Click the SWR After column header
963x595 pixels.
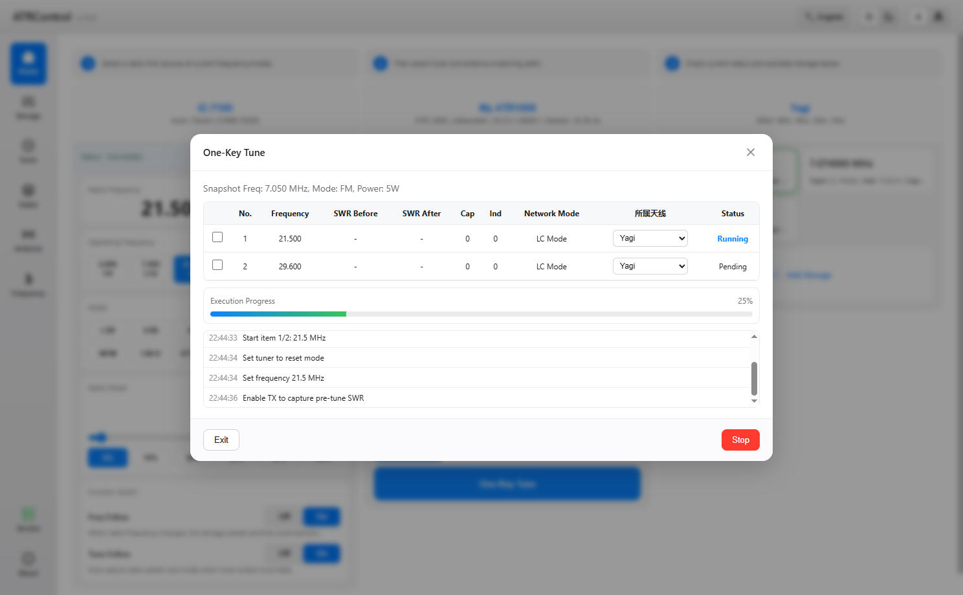pyautogui.click(x=421, y=214)
